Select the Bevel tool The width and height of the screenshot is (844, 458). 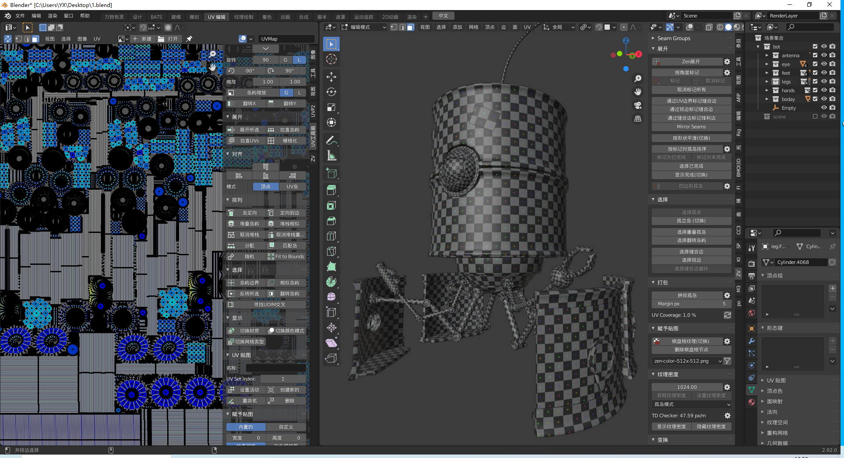click(x=331, y=221)
